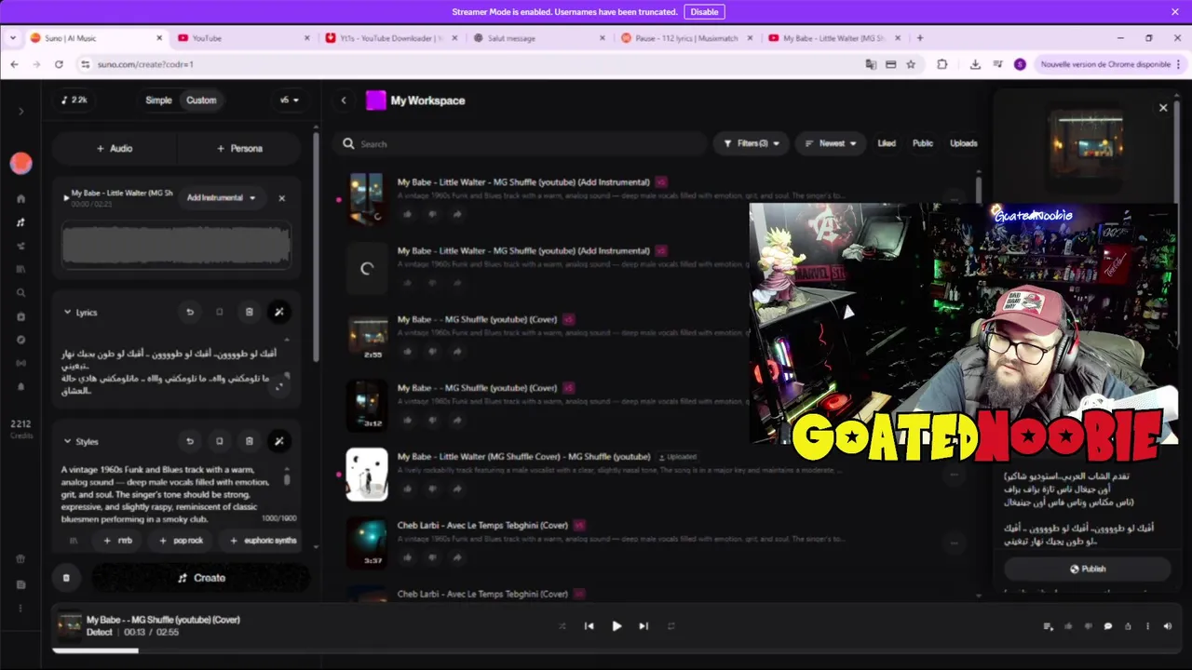
Task: Click the magic wand icon in Styles section
Action: [x=278, y=441]
